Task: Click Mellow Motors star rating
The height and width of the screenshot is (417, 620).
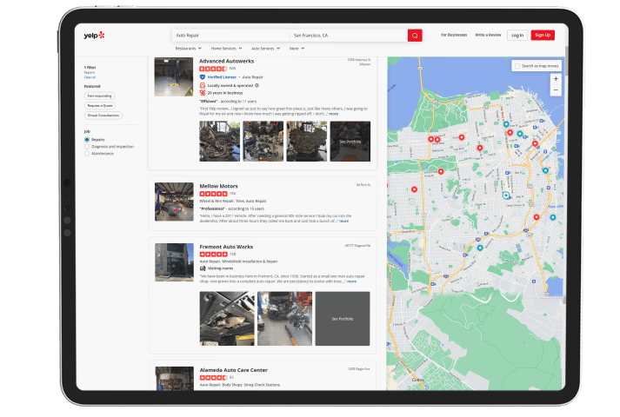Action: point(214,194)
